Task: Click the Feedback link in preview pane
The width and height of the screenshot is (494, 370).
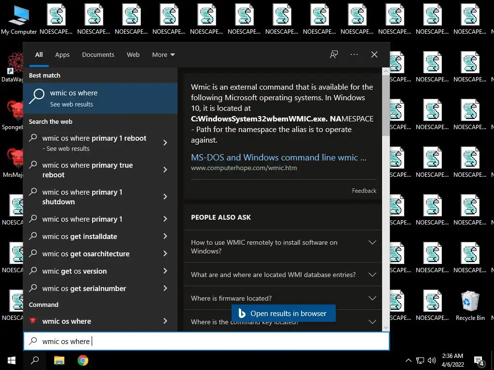Action: (x=364, y=191)
